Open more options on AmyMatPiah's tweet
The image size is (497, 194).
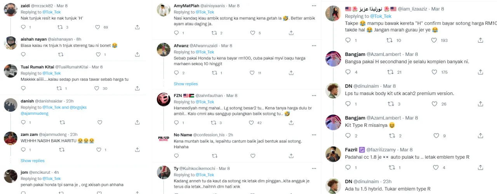point(314,6)
